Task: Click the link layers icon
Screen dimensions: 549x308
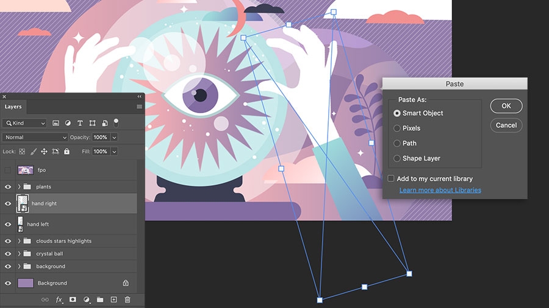Action: click(x=45, y=299)
